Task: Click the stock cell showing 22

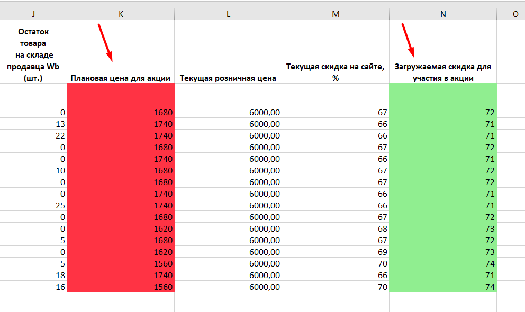Action: 33,136
